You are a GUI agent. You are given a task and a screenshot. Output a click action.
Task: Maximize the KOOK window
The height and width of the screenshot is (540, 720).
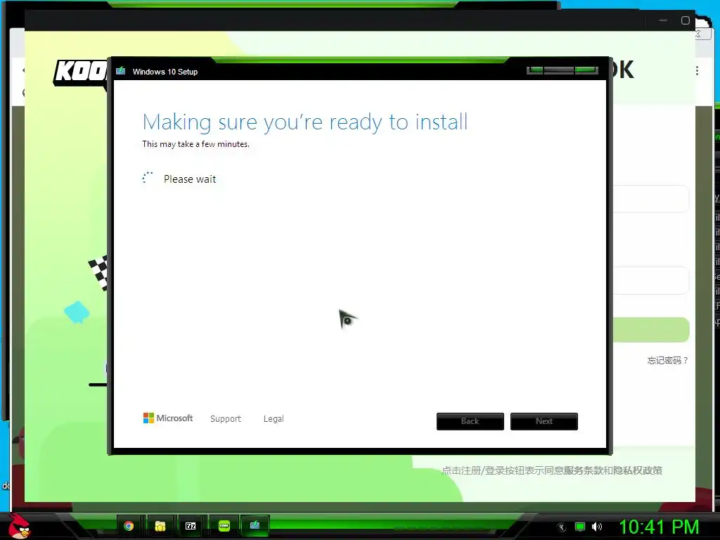pyautogui.click(x=685, y=20)
